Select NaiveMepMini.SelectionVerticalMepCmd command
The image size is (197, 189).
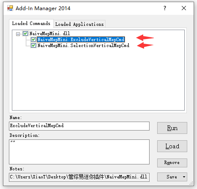tap(83, 45)
